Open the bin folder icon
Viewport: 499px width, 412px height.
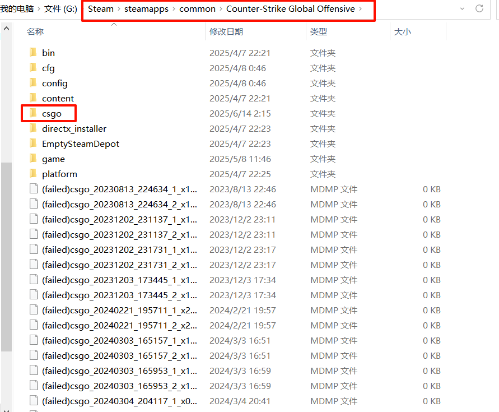coord(33,52)
